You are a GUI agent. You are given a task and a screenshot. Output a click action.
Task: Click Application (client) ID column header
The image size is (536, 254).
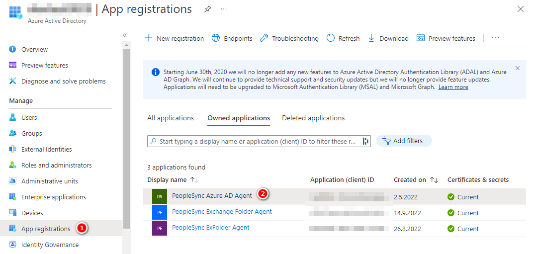(x=342, y=180)
